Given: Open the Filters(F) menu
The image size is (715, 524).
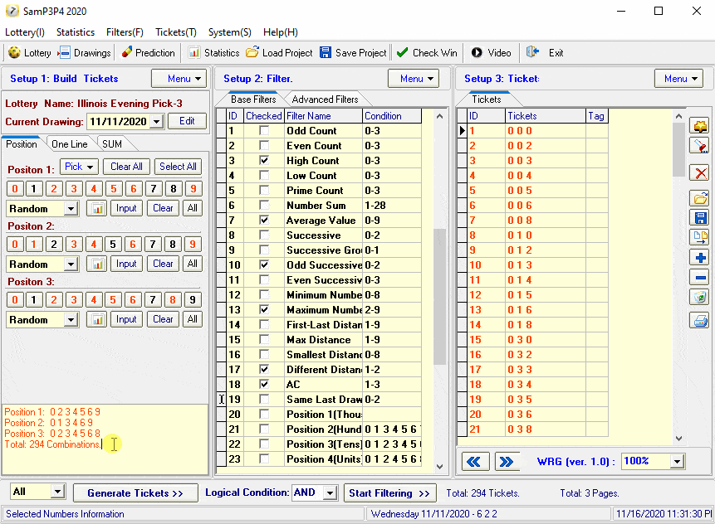Looking at the screenshot, I should pos(125,32).
